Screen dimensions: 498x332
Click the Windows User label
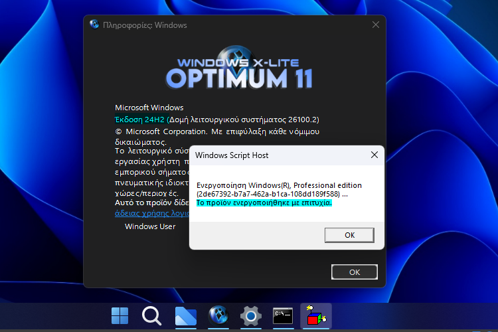click(x=150, y=226)
